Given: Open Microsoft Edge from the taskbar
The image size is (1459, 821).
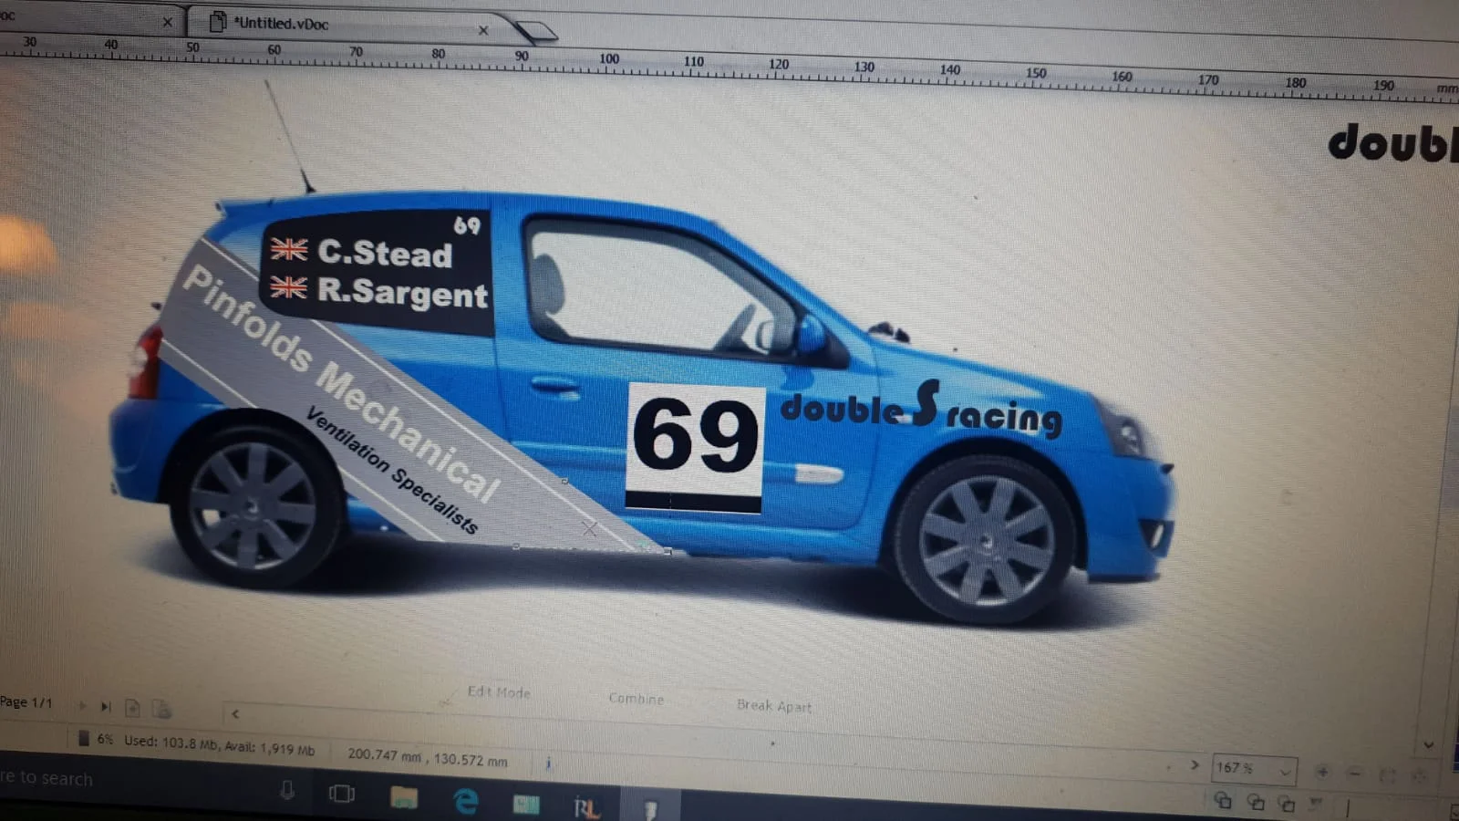Looking at the screenshot, I should pyautogui.click(x=466, y=801).
